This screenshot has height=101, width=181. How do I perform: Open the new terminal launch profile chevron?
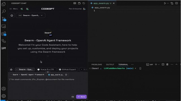tap(159, 65)
